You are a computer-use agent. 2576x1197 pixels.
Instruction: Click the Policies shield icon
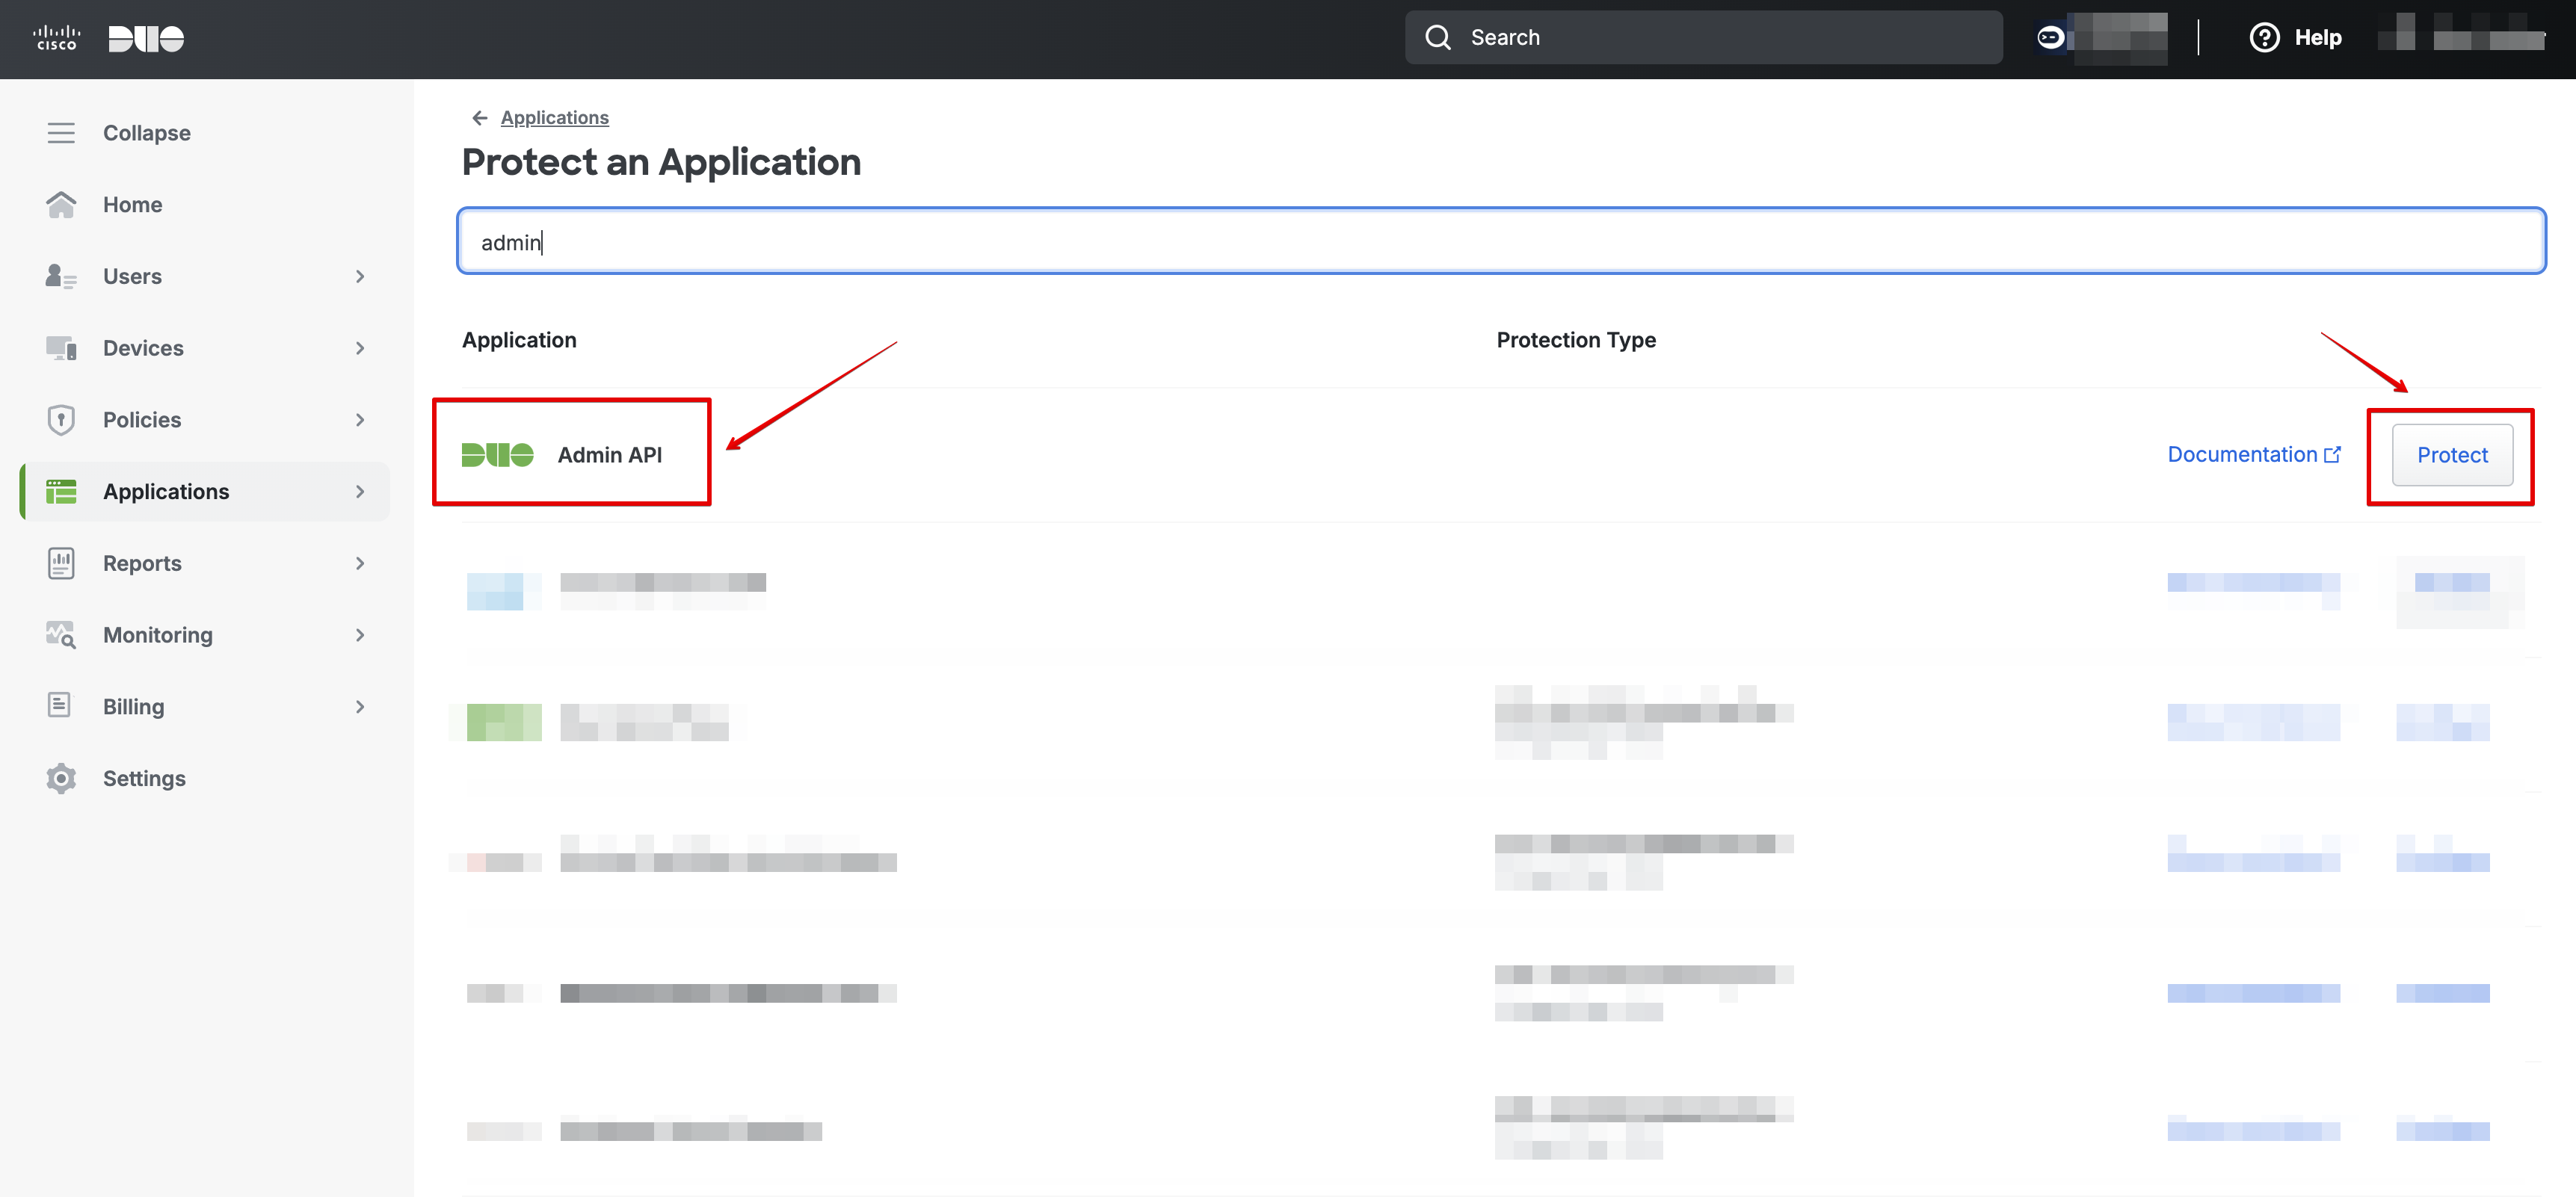pos(61,420)
